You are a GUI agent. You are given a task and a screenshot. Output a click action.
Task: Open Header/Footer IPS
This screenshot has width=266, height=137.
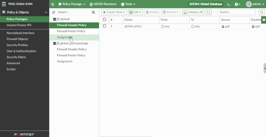(25, 25)
